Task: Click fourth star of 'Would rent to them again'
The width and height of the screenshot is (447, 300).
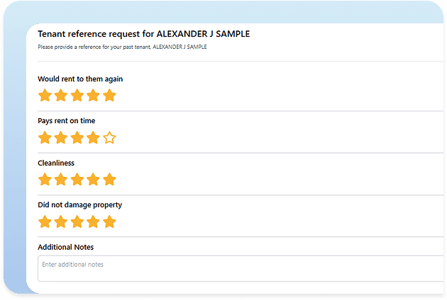Action: [93, 96]
